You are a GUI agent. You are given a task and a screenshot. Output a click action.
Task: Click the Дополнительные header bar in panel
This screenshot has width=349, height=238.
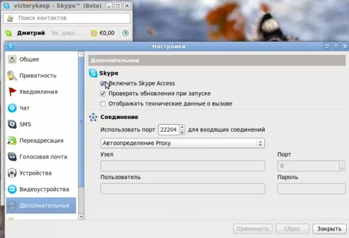[x=217, y=61]
